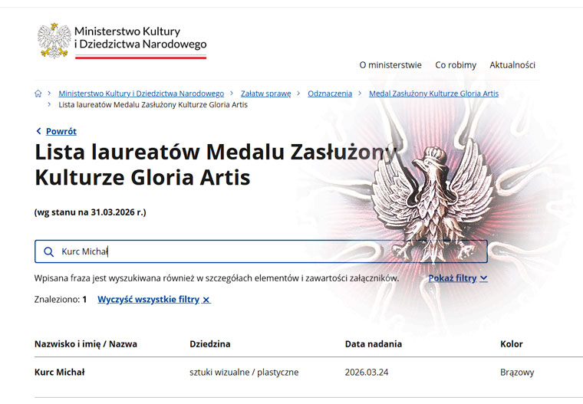Navigate to Odznaczenia breadcrumb link
Viewport: 583px width, 404px height.
point(330,94)
